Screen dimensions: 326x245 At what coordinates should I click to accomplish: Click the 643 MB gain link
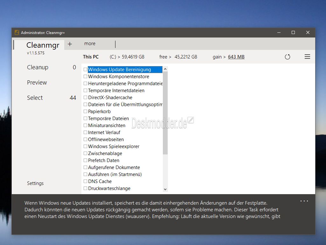[236, 57]
